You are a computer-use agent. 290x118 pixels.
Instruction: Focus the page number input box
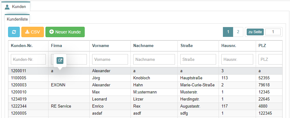point(273,32)
